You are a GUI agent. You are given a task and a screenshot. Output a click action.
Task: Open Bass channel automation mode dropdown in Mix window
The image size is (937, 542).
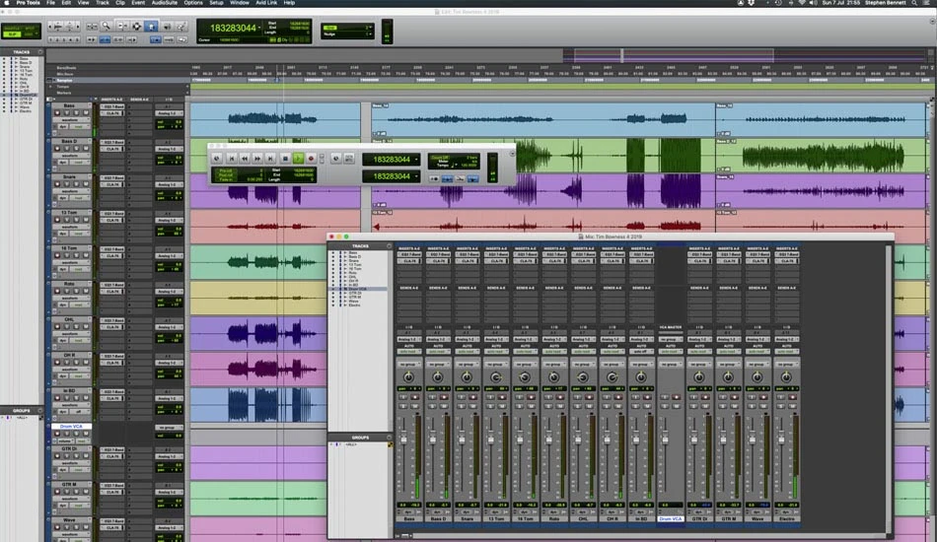coord(409,352)
